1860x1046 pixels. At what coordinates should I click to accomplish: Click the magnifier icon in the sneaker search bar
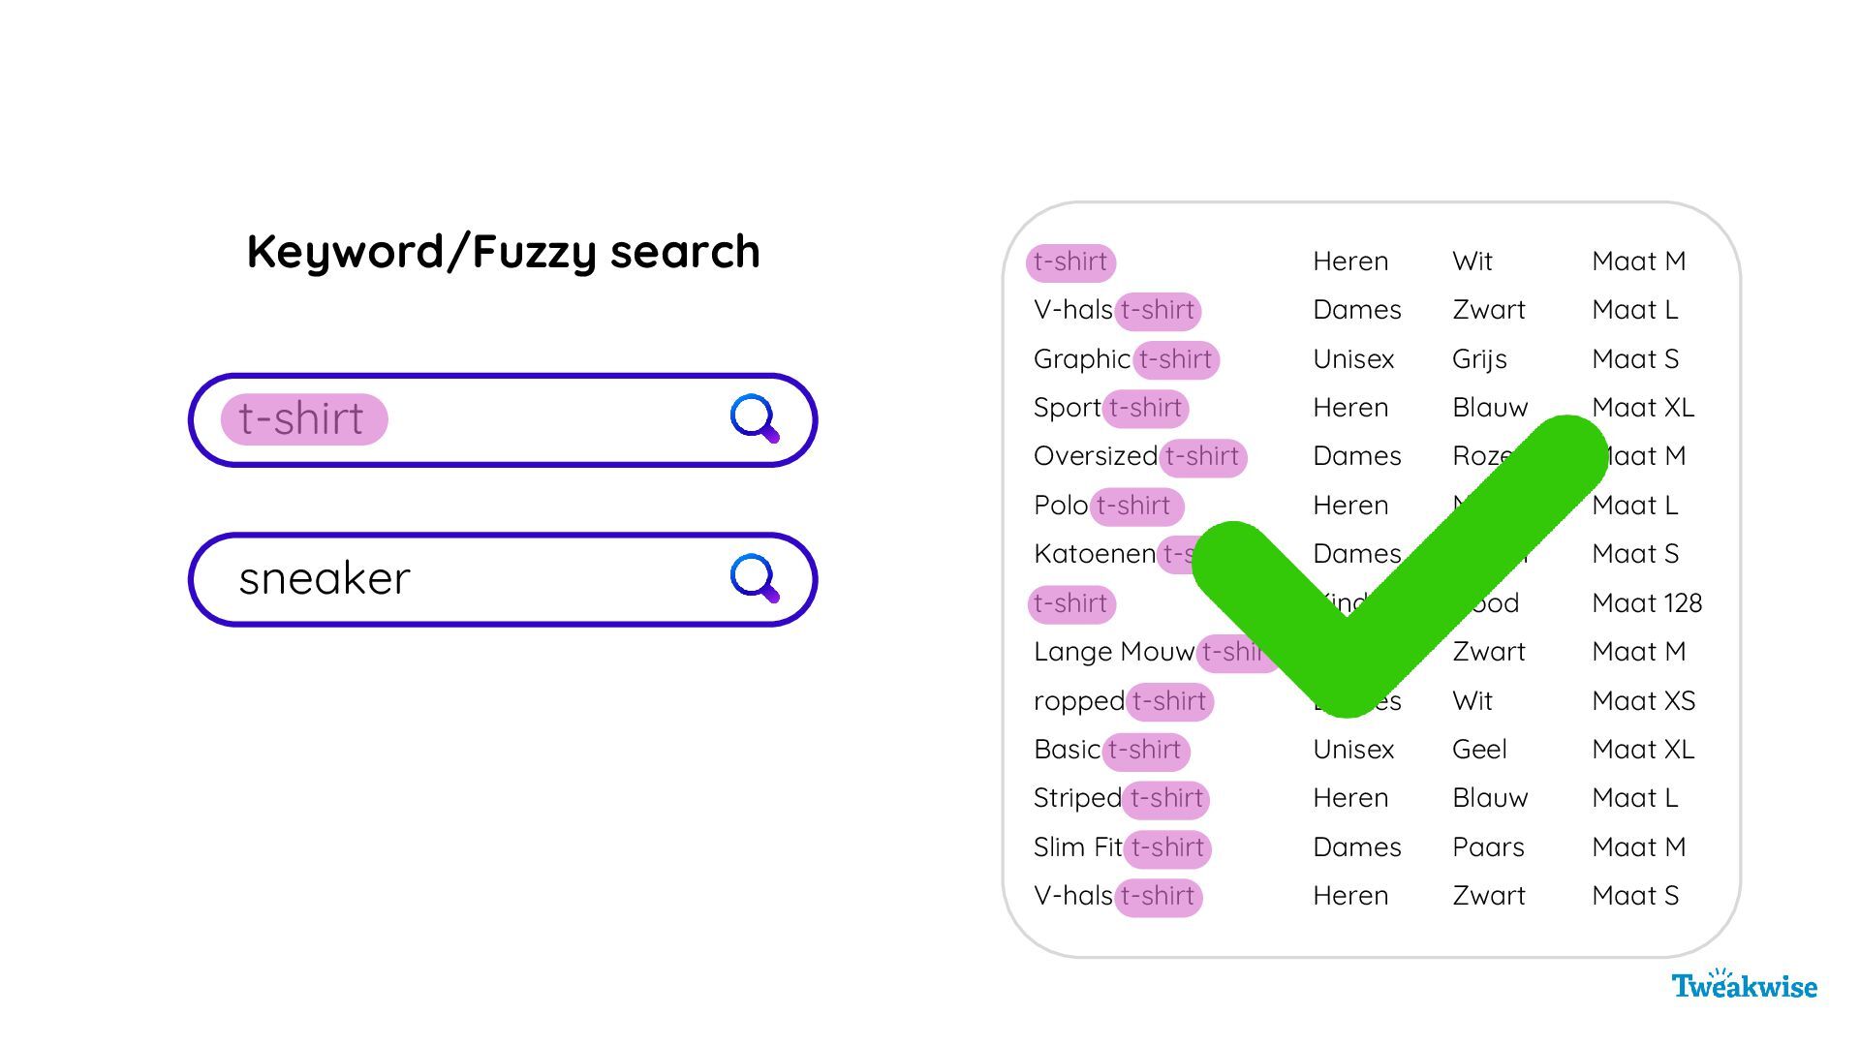tap(755, 578)
